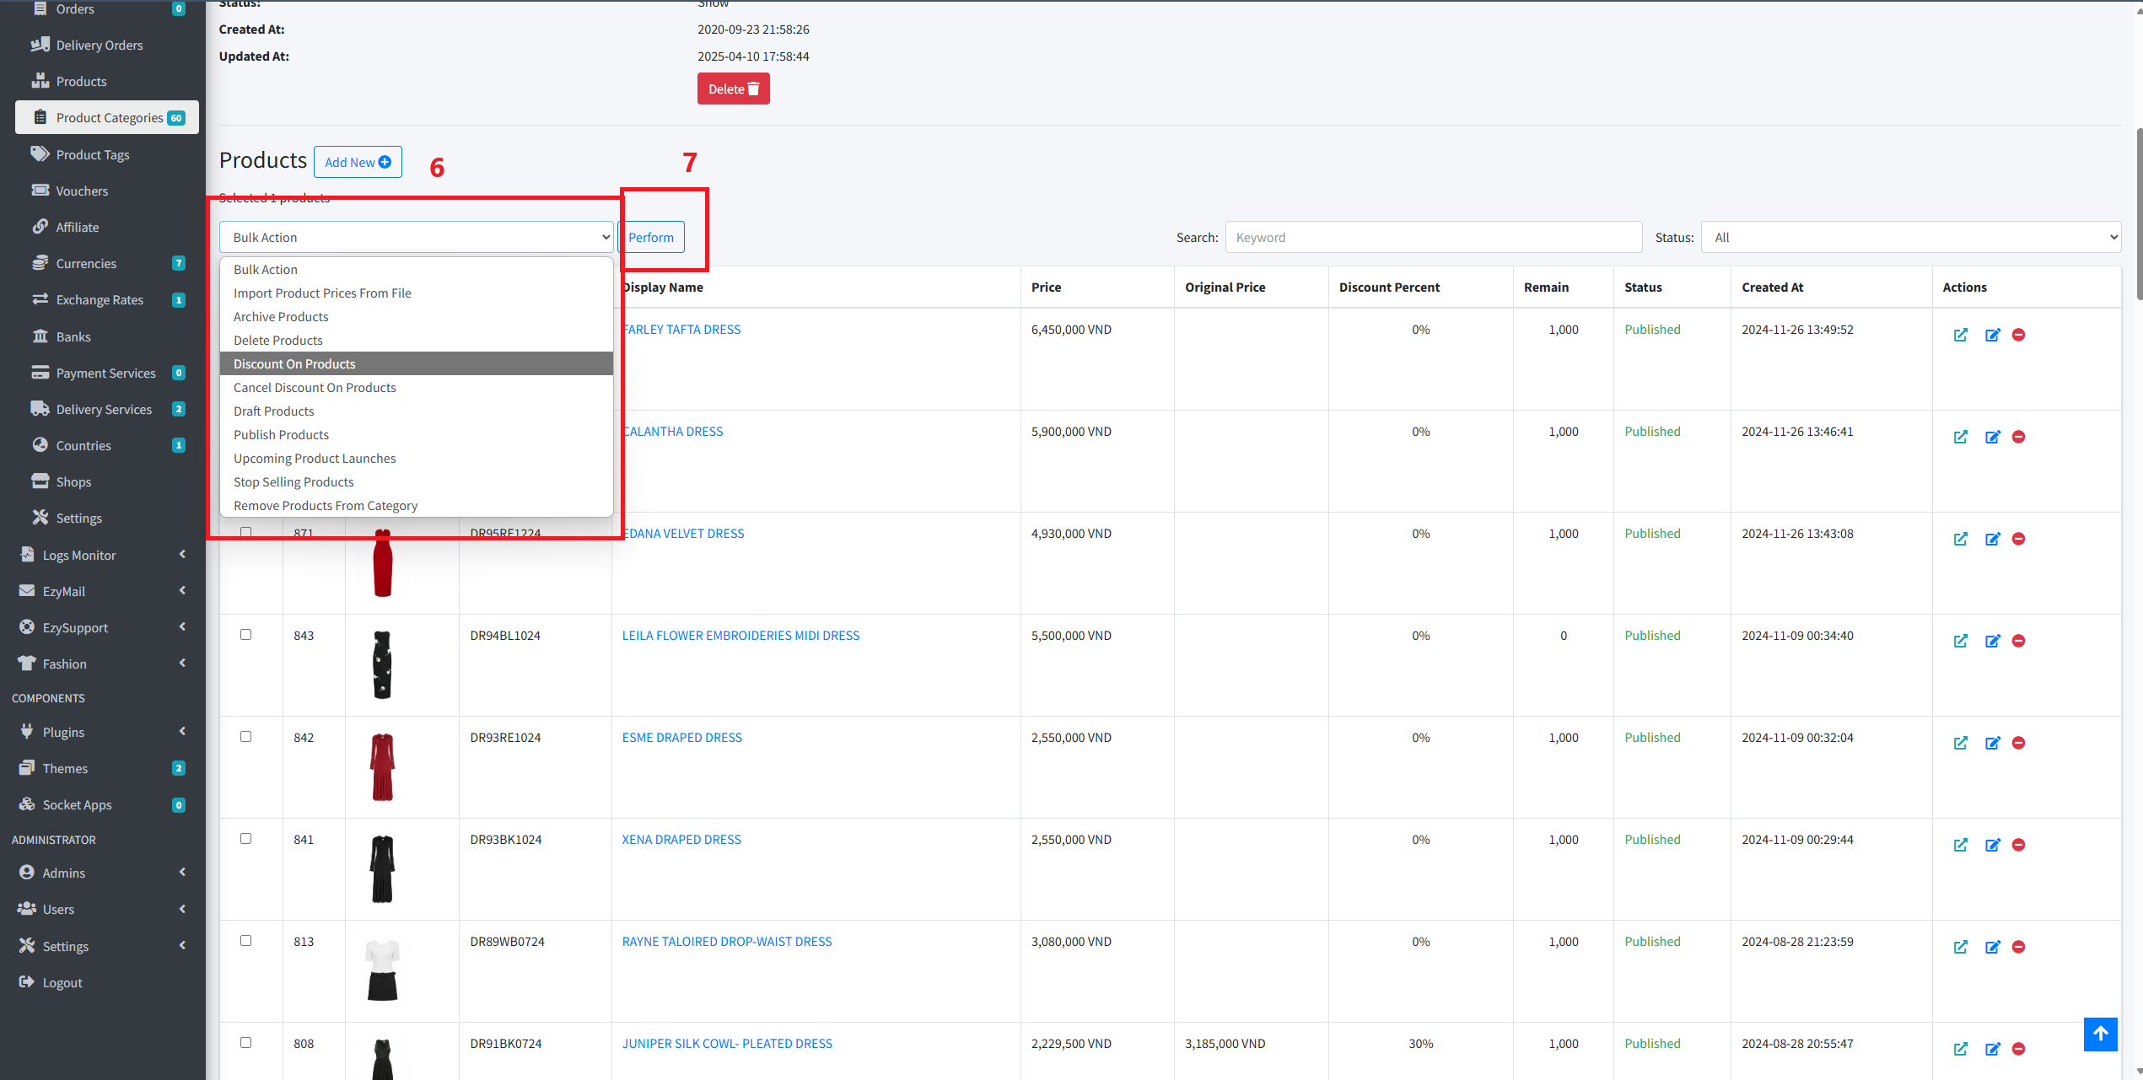2143x1080 pixels.
Task: Click edit icon for ESME DRAPED DRESS row
Action: tap(1992, 743)
